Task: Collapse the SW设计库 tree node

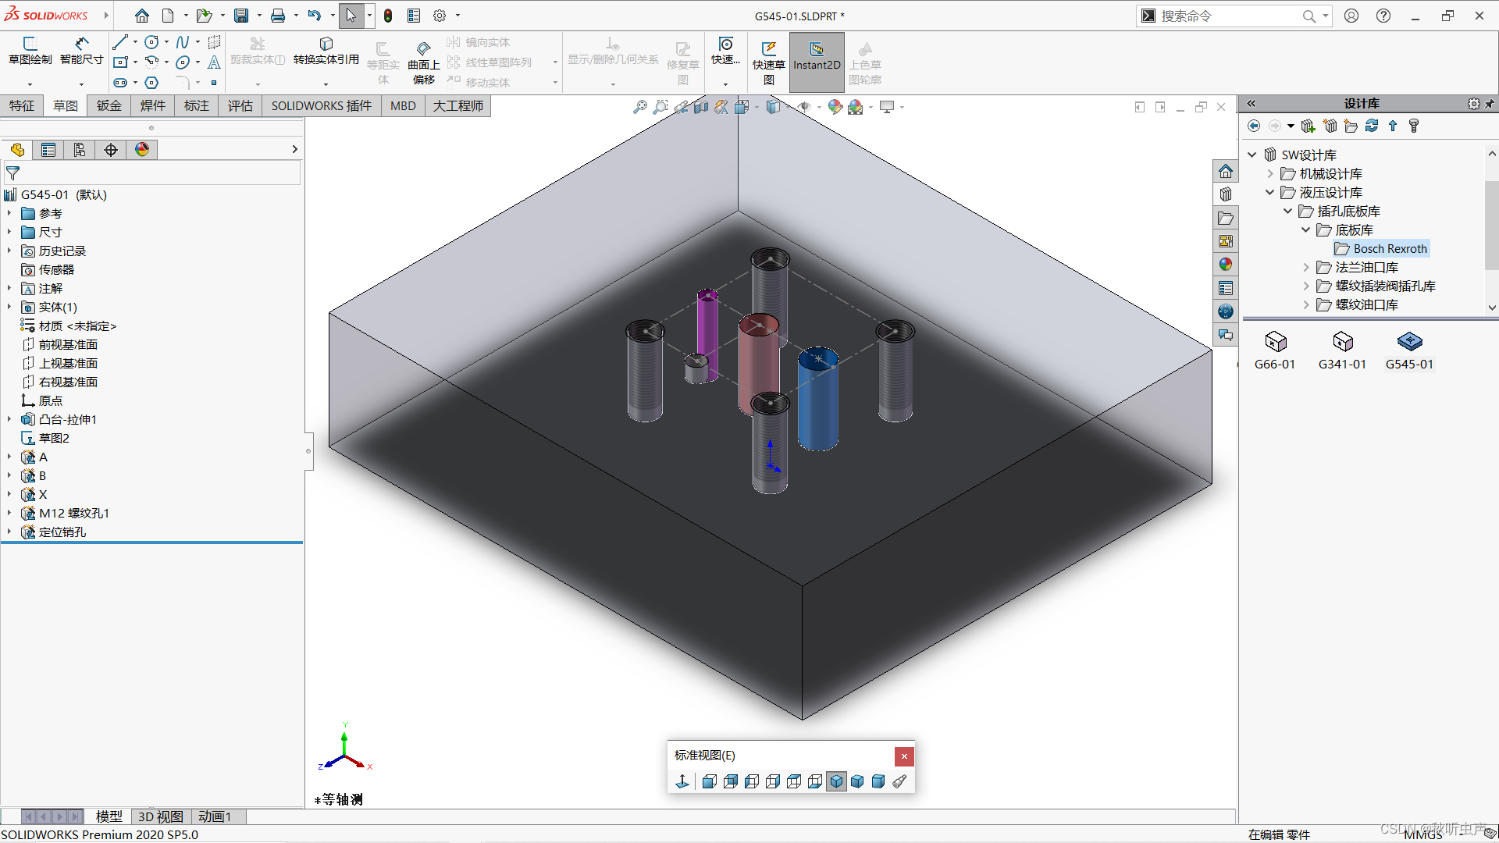Action: pyautogui.click(x=1252, y=155)
